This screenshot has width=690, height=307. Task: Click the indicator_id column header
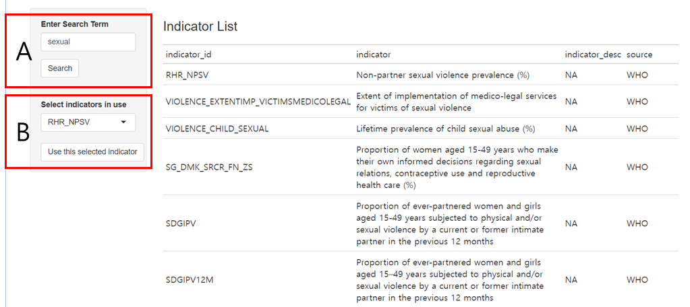[189, 55]
